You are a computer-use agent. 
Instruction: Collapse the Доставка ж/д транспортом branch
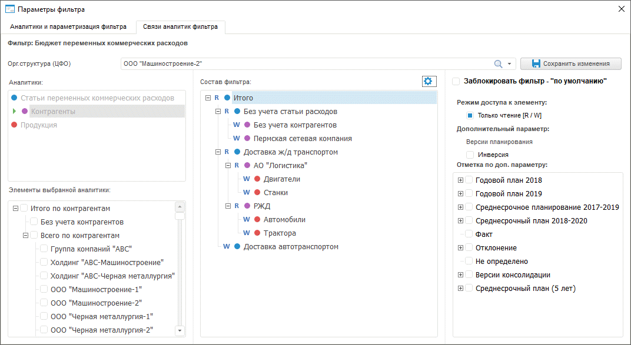[x=218, y=152]
